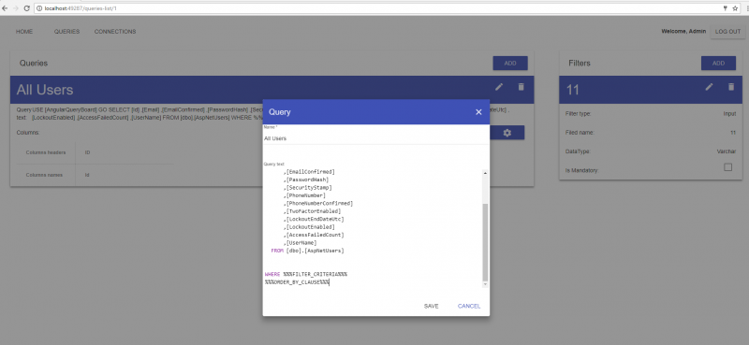Click the Columns names cell
Image resolution: width=749 pixels, height=345 pixels.
[x=44, y=175]
